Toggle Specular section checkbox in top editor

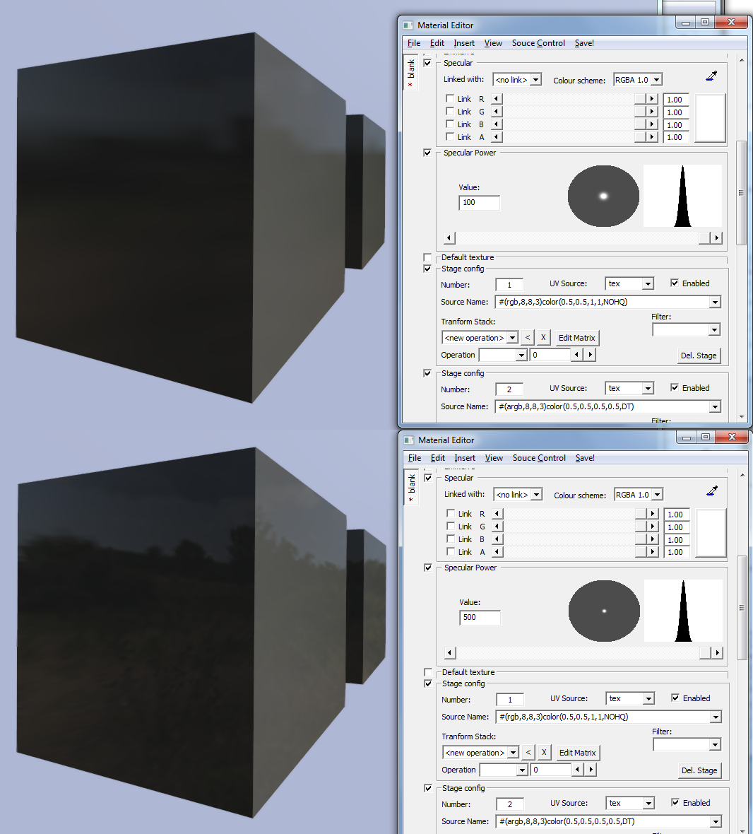[x=427, y=63]
